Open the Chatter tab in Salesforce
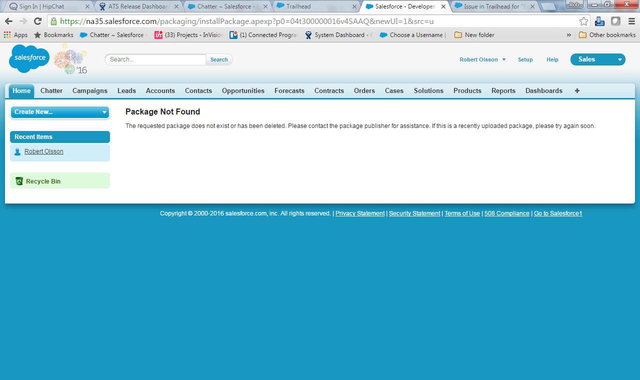The height and width of the screenshot is (380, 640). pyautogui.click(x=51, y=91)
